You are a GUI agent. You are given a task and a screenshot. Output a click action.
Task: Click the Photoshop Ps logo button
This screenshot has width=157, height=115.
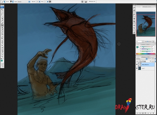[x=2, y=7]
